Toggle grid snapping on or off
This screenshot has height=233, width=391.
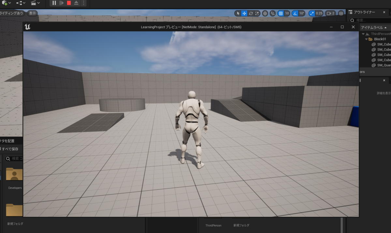coord(281,13)
